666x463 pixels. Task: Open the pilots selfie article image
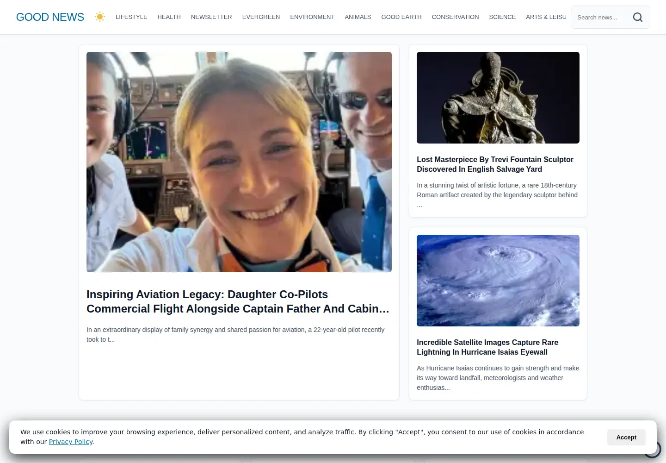coord(239,162)
